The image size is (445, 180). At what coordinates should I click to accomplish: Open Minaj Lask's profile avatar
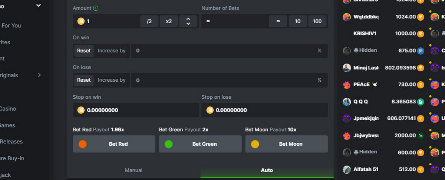[x=347, y=68]
